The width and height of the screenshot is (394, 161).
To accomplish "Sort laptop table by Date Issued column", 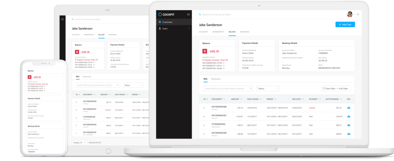I will pyautogui.click(x=254, y=99).
